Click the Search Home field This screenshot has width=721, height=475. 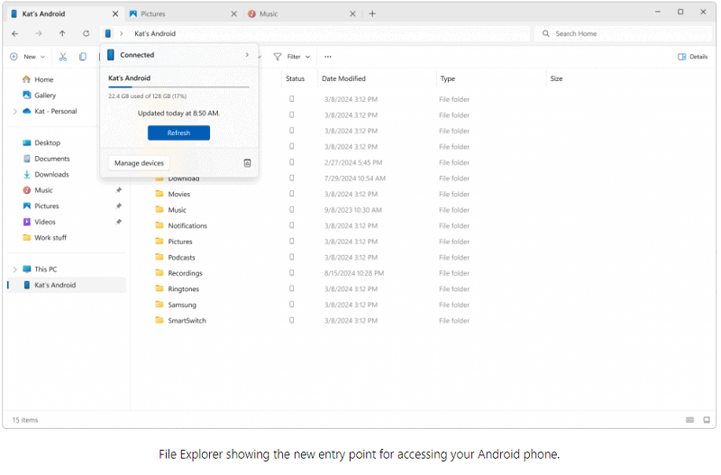[623, 33]
